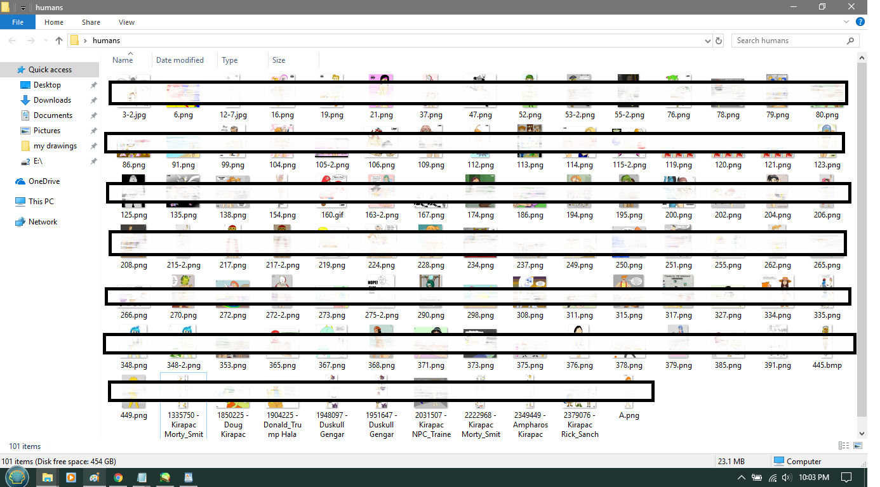Click the humans address bar path
This screenshot has height=487, width=880.
106,41
